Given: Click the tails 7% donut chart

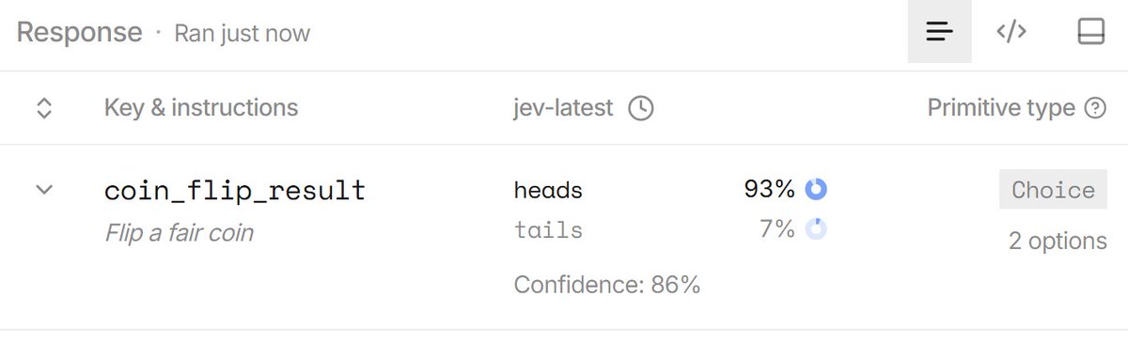Looking at the screenshot, I should point(816,229).
